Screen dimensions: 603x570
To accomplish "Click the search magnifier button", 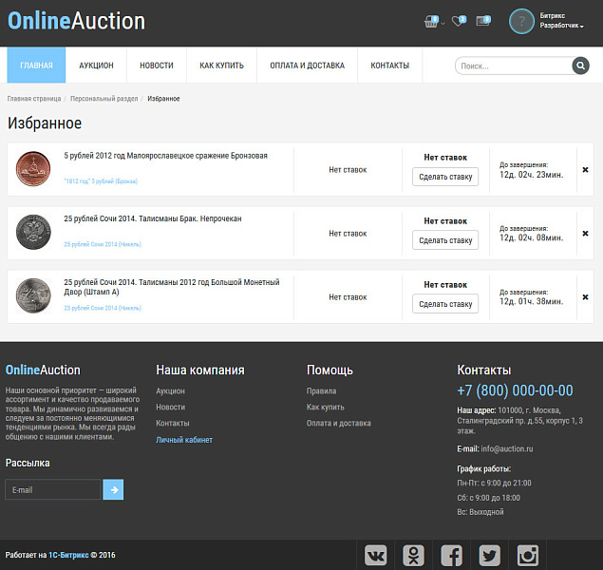I will 580,66.
